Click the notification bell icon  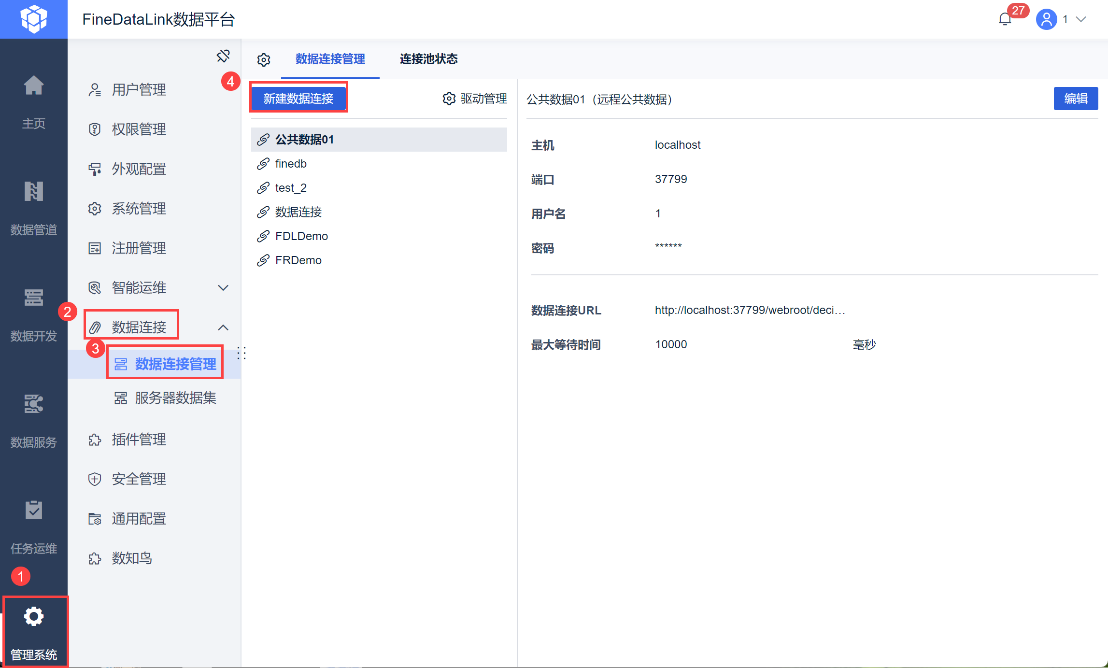[1005, 19]
